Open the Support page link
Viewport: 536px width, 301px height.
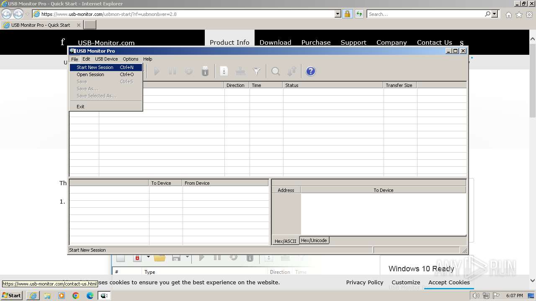pyautogui.click(x=353, y=42)
